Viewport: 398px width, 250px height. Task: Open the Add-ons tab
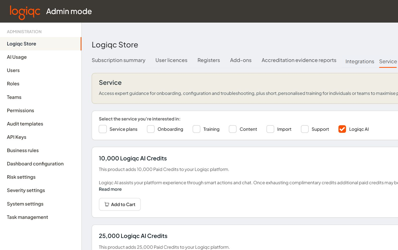tap(241, 60)
